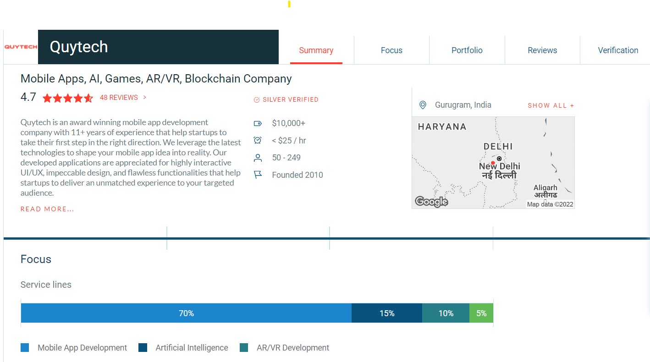Click the silver verified badge icon
650x362 pixels.
257,99
